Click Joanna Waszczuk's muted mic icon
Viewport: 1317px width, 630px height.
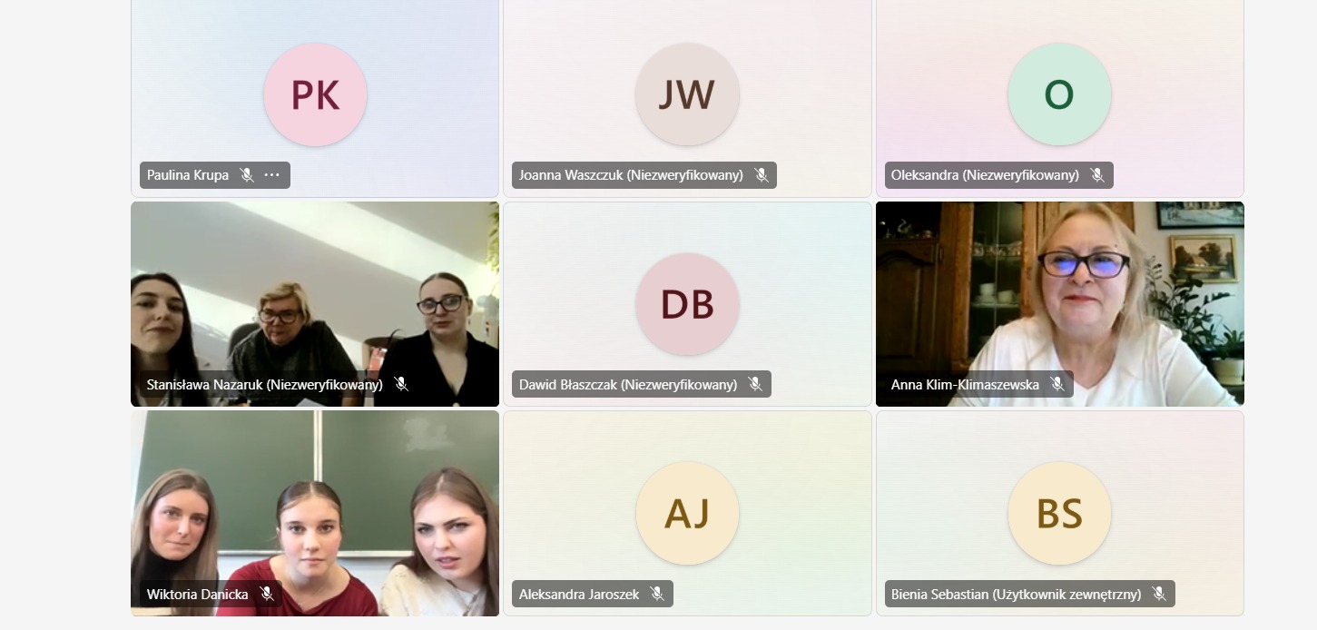(762, 175)
